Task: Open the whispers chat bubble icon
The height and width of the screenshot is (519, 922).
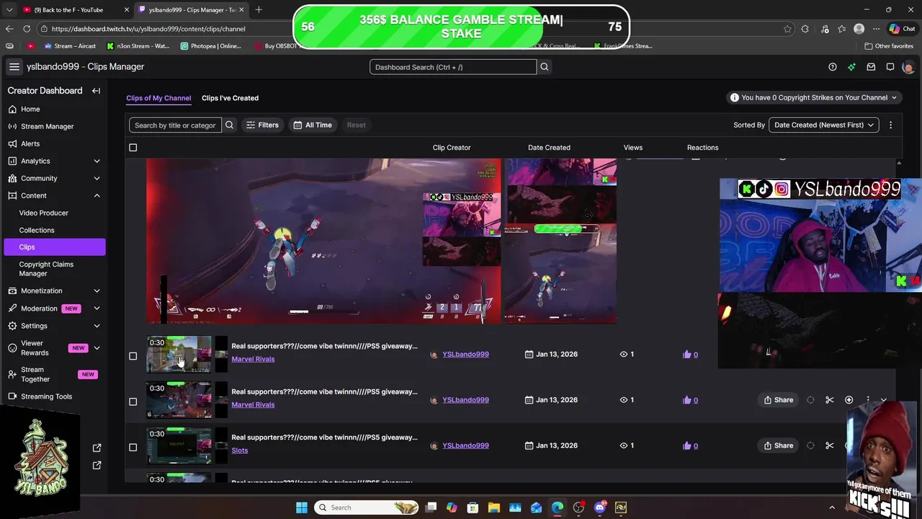Action: 890,67
